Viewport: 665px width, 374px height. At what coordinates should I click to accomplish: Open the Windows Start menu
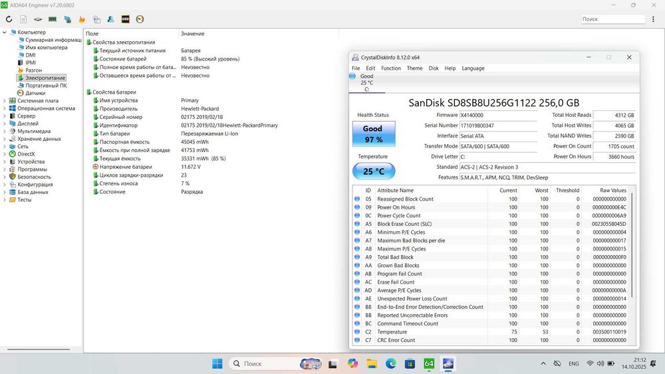[x=217, y=363]
